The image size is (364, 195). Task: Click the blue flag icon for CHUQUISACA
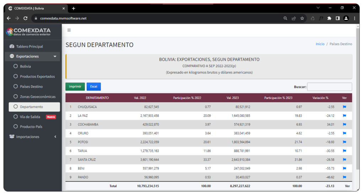coord(344,107)
